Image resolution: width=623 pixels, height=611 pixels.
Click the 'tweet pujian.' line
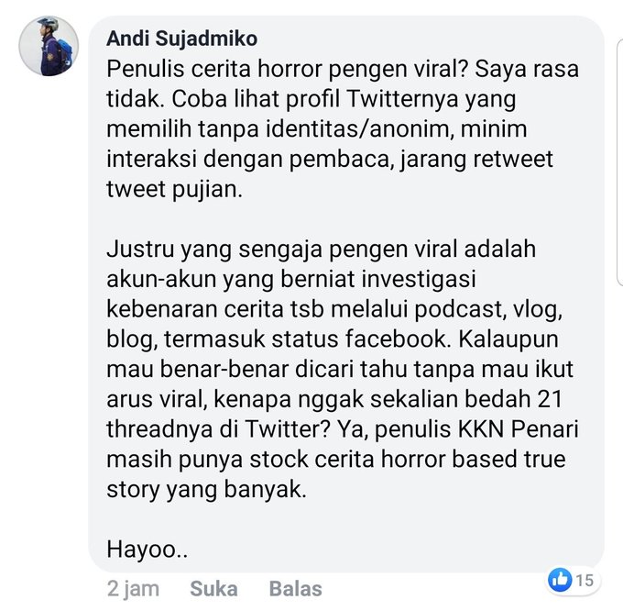pyautogui.click(x=174, y=189)
